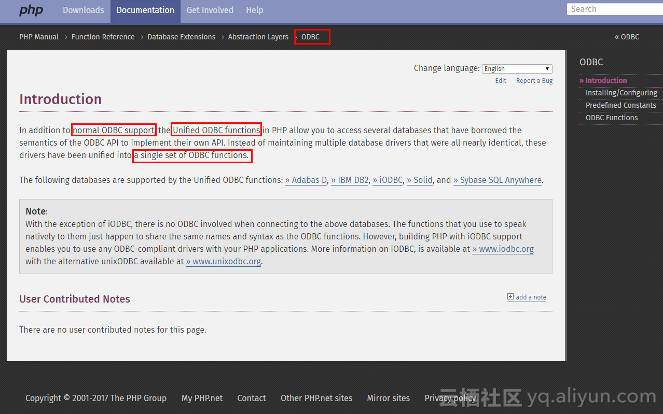Open Predefined Constants in the sidebar
The height and width of the screenshot is (414, 663).
[621, 105]
